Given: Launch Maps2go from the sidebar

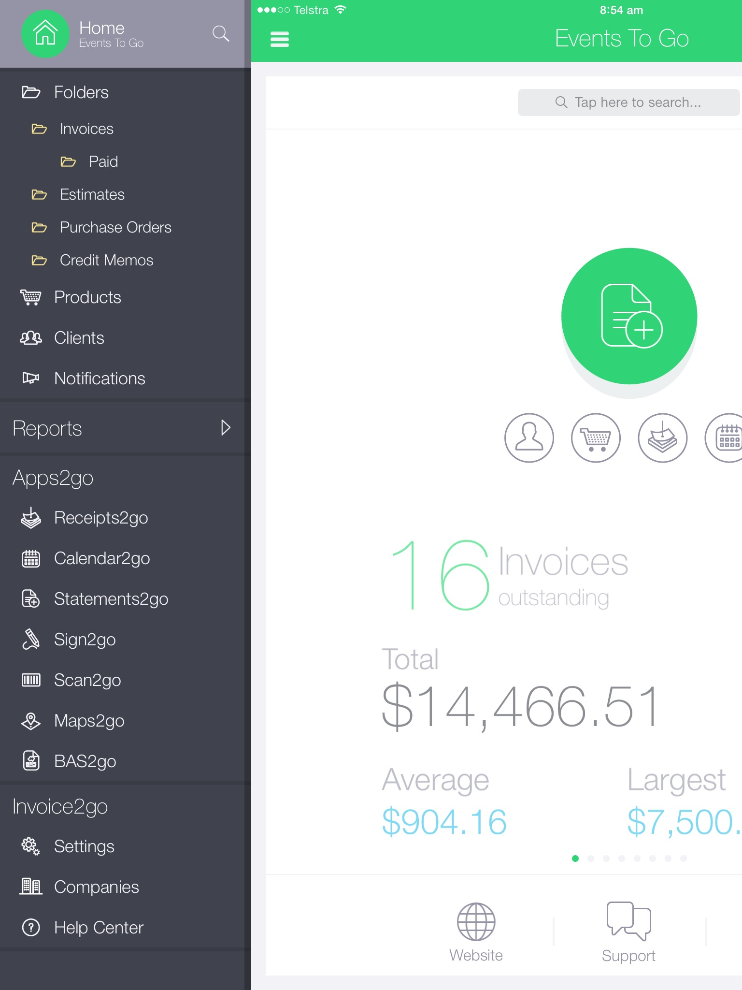Looking at the screenshot, I should point(122,721).
